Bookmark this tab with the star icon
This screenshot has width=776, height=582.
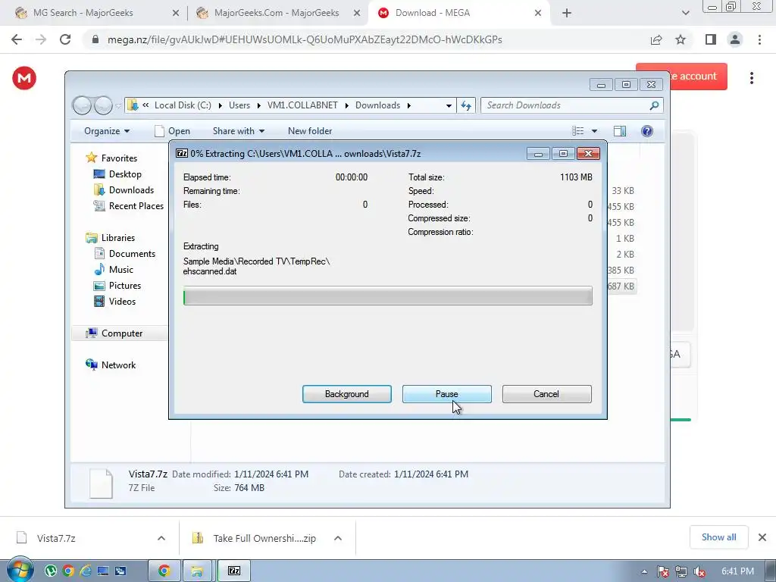pos(681,39)
